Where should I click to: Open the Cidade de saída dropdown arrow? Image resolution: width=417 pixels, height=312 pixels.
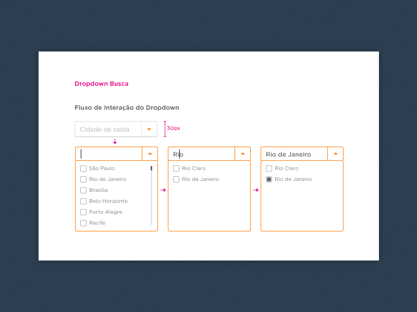(150, 129)
